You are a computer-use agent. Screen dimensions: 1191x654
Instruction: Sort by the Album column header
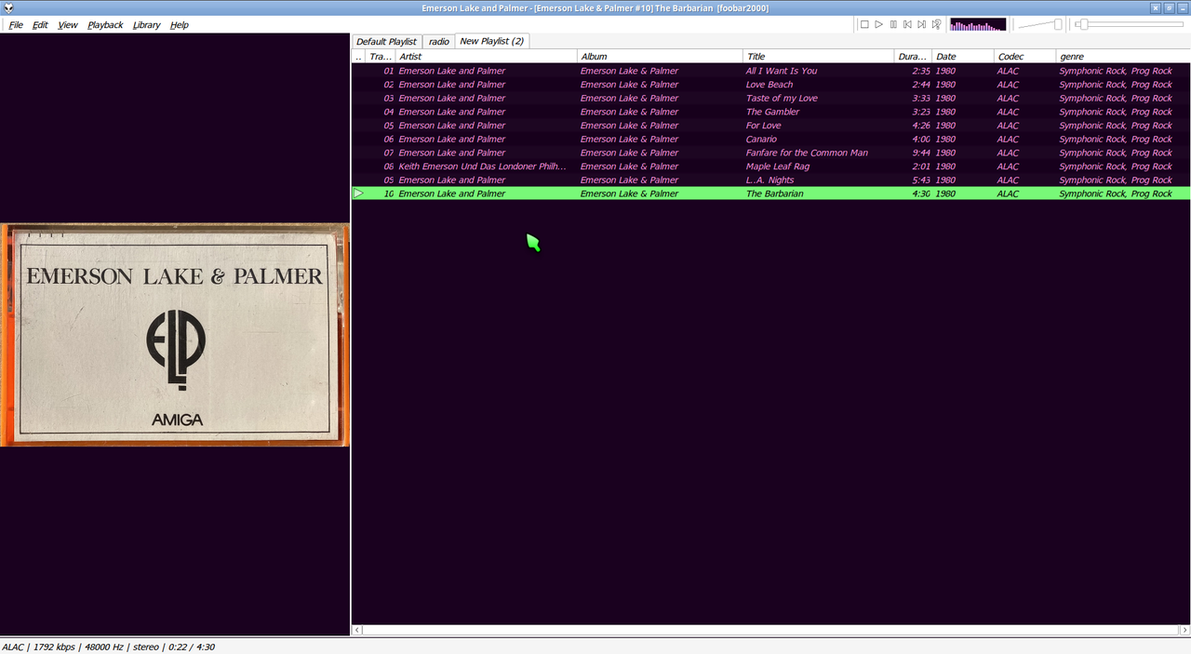point(660,57)
